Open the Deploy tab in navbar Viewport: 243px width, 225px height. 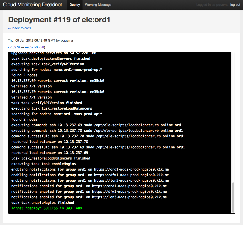pos(75,5)
